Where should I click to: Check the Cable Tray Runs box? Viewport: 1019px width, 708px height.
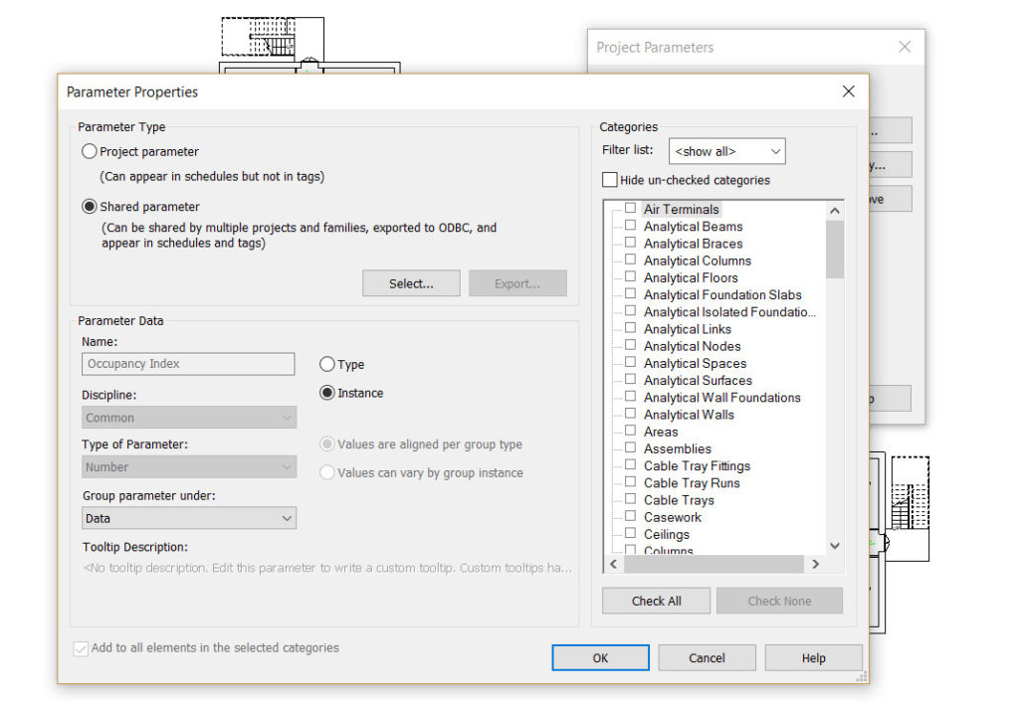[630, 481]
